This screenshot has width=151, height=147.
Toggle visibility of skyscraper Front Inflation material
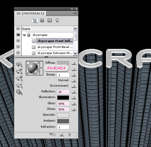[x=18, y=41]
